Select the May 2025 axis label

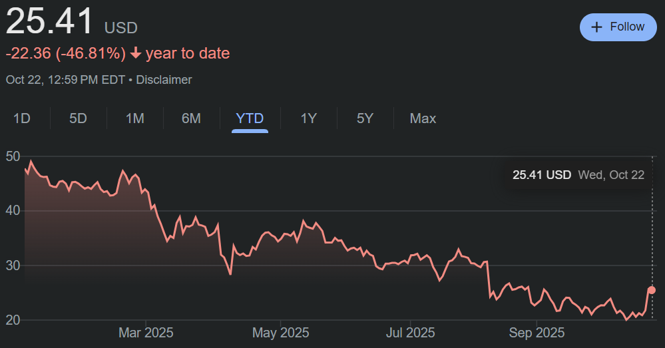(x=280, y=332)
